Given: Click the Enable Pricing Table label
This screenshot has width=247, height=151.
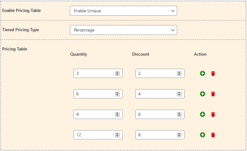Looking at the screenshot, I should 21,10.
